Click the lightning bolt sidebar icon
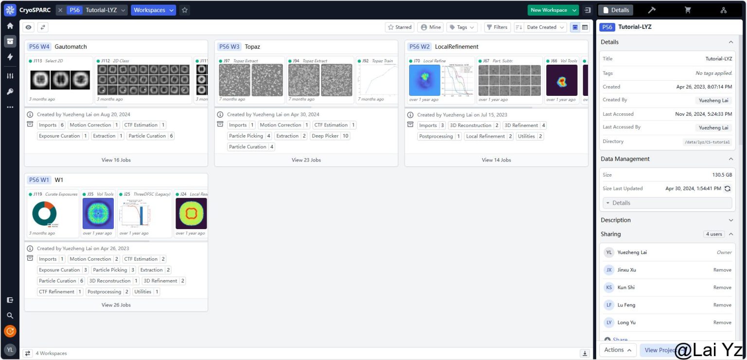Image resolution: width=747 pixels, height=360 pixels. (x=10, y=57)
